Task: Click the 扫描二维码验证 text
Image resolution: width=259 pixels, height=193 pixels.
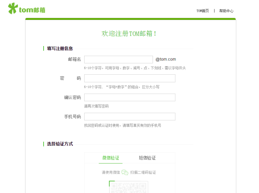Action: pos(143,172)
